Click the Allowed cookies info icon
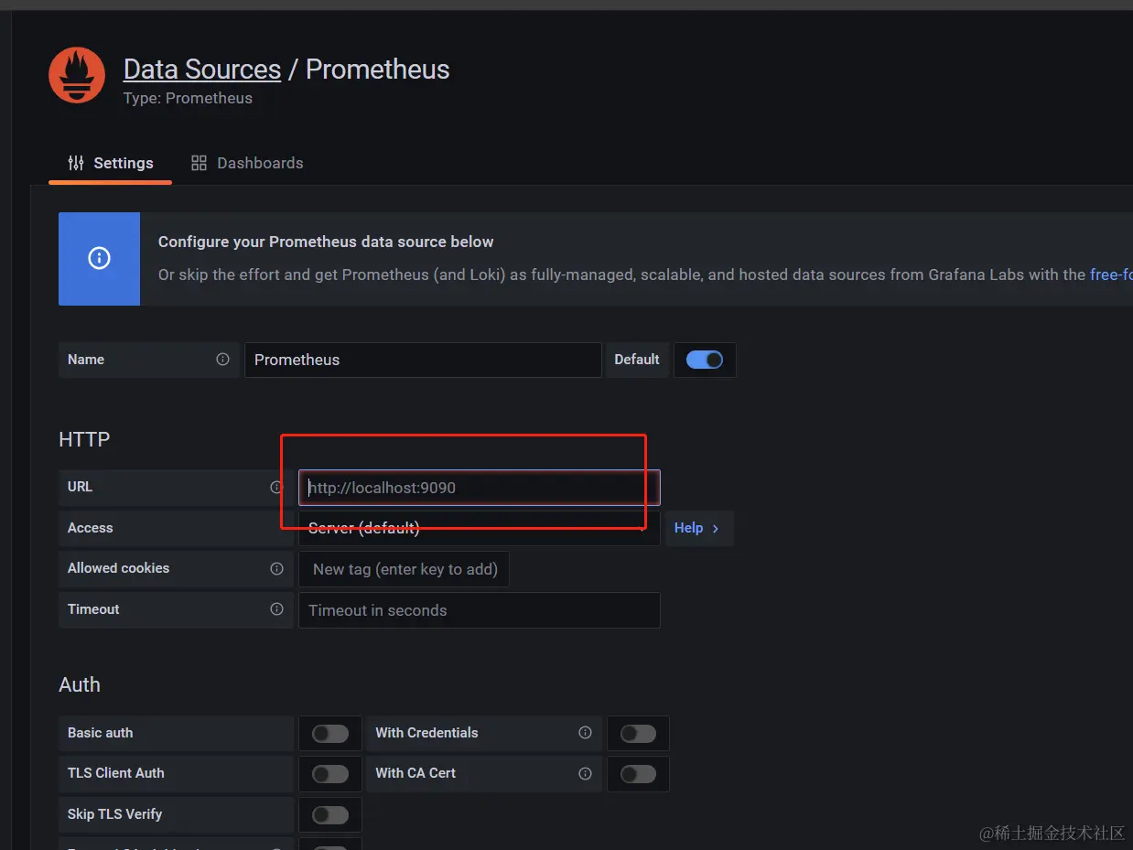The width and height of the screenshot is (1133, 850). point(277,568)
